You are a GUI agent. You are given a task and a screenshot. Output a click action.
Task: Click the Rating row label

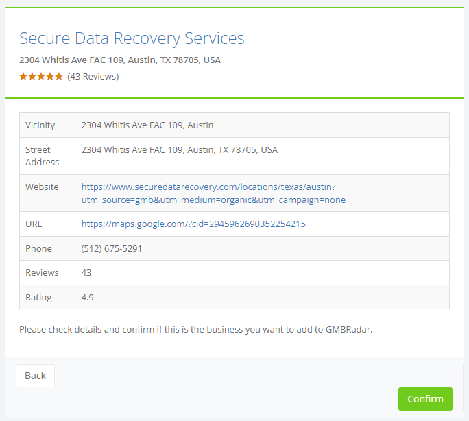point(38,297)
